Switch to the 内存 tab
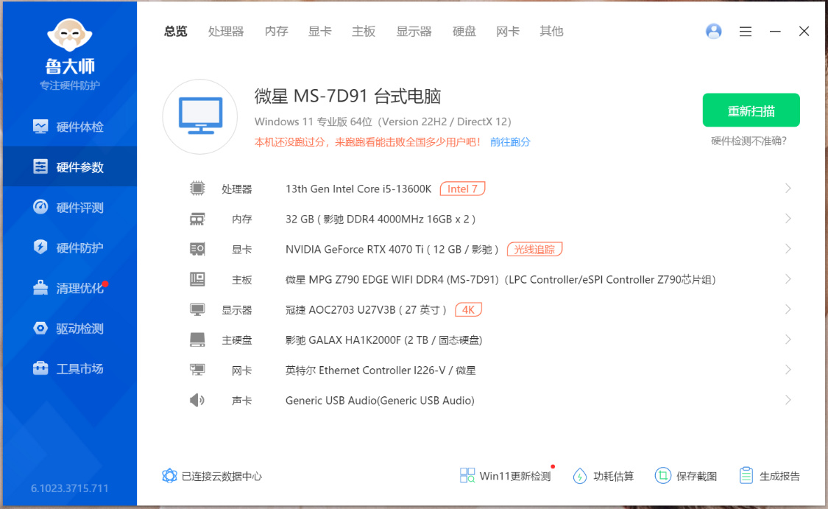828x509 pixels. click(276, 32)
